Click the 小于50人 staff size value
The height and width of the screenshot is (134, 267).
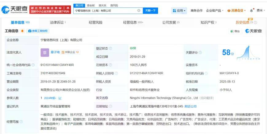coord(226,90)
